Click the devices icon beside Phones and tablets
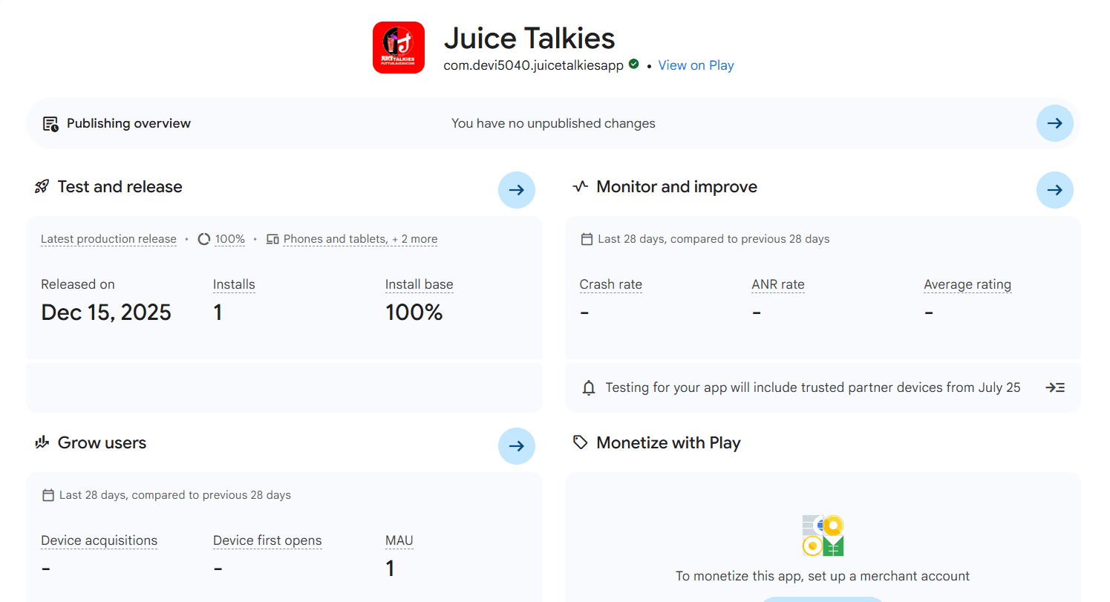The height and width of the screenshot is (602, 1110). click(272, 239)
